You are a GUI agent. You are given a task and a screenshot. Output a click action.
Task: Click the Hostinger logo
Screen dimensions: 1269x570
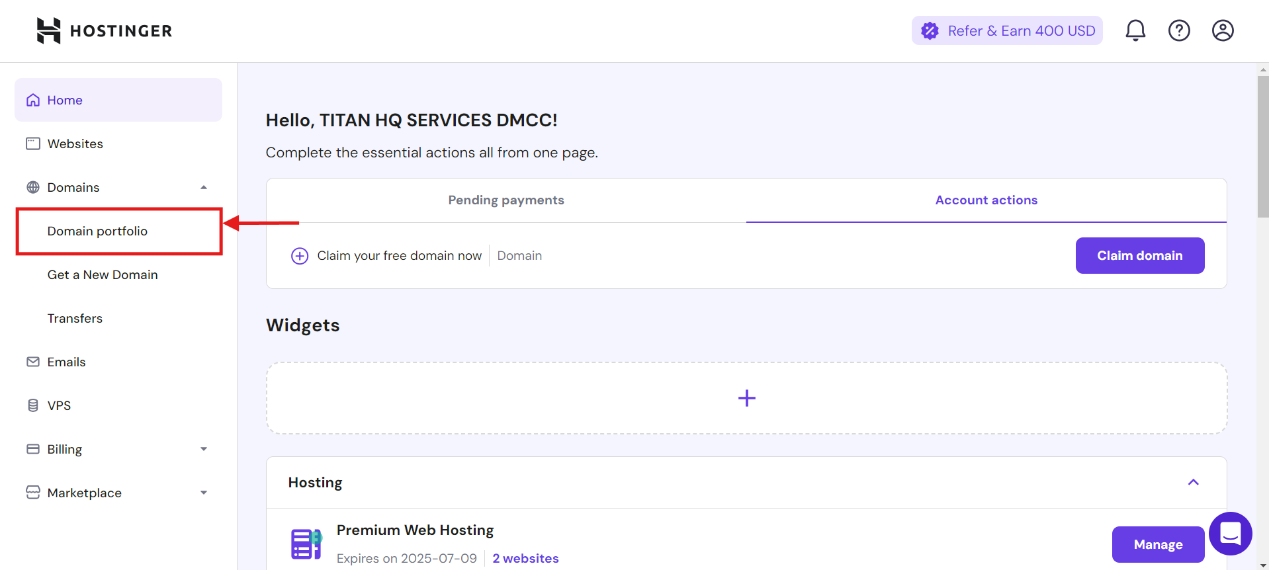104,30
